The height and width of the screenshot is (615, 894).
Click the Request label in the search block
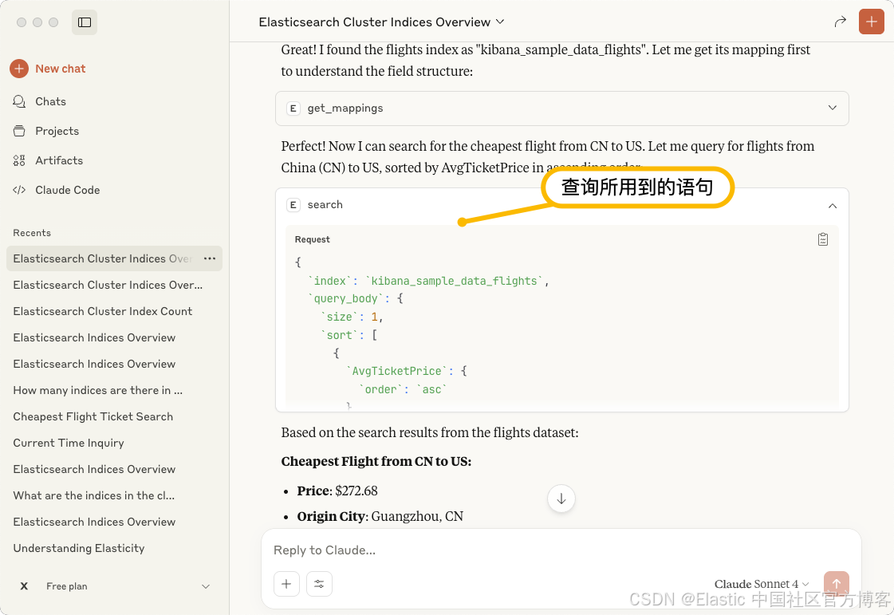click(312, 239)
